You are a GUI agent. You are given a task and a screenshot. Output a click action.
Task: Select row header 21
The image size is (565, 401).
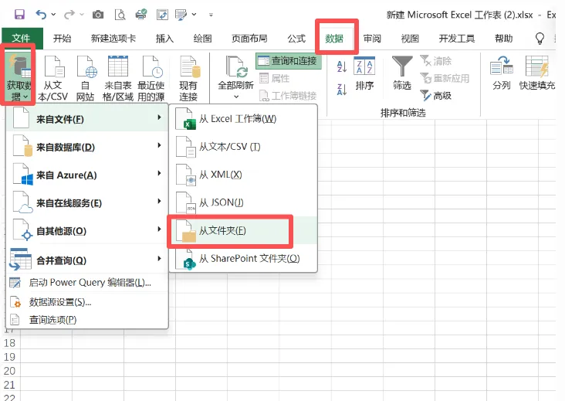coord(10,385)
